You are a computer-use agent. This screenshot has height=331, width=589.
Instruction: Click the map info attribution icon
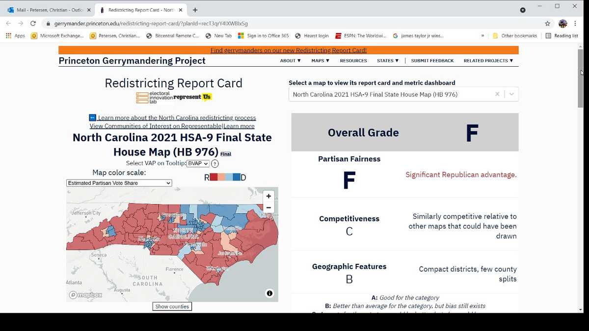click(269, 293)
